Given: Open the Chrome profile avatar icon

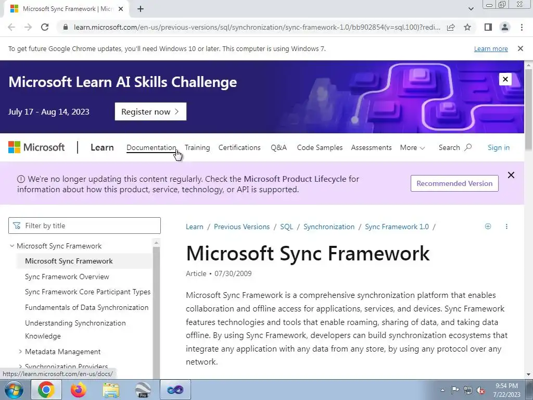Looking at the screenshot, I should click(505, 27).
